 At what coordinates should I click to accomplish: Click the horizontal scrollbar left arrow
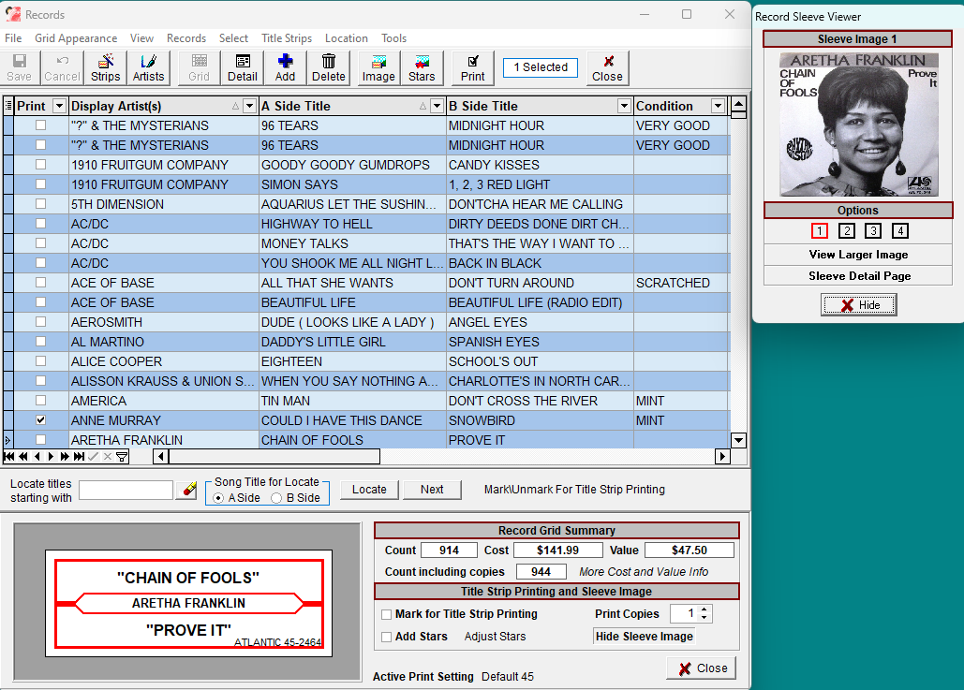coord(161,457)
